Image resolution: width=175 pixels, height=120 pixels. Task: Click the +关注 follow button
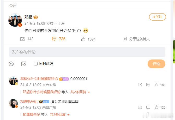[158, 17]
